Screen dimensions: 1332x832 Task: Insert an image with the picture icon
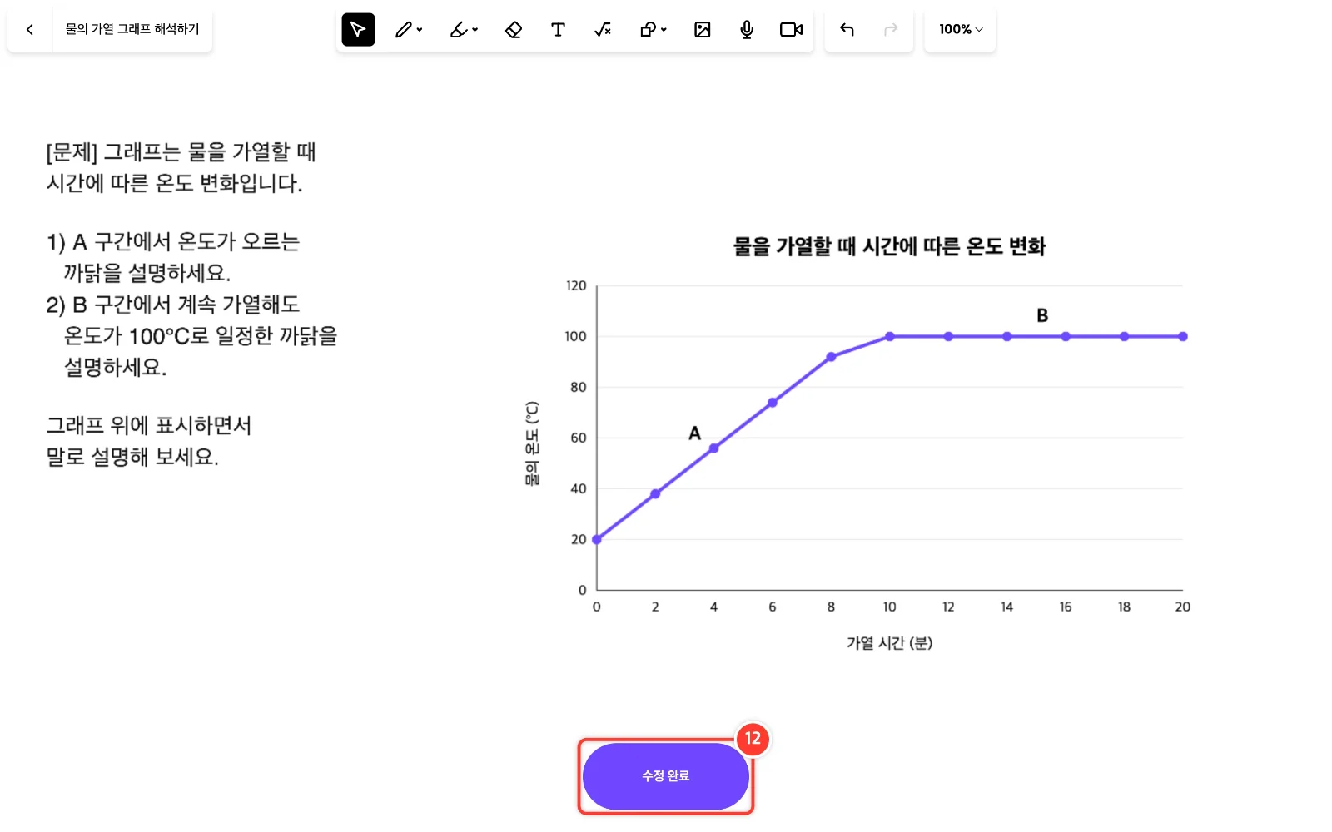pyautogui.click(x=703, y=30)
